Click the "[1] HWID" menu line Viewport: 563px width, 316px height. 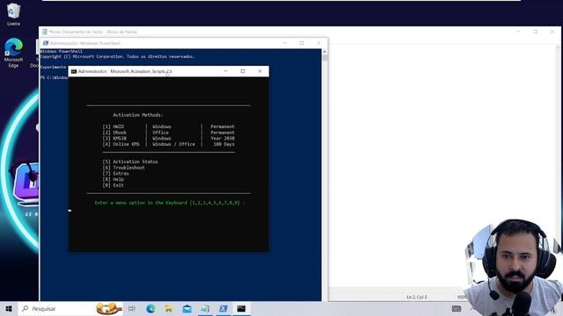tap(168, 126)
